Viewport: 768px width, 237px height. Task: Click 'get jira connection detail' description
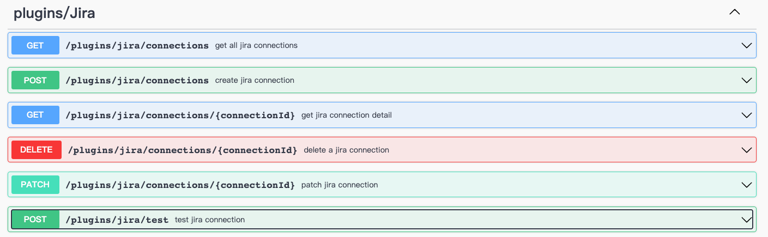pyautogui.click(x=347, y=115)
